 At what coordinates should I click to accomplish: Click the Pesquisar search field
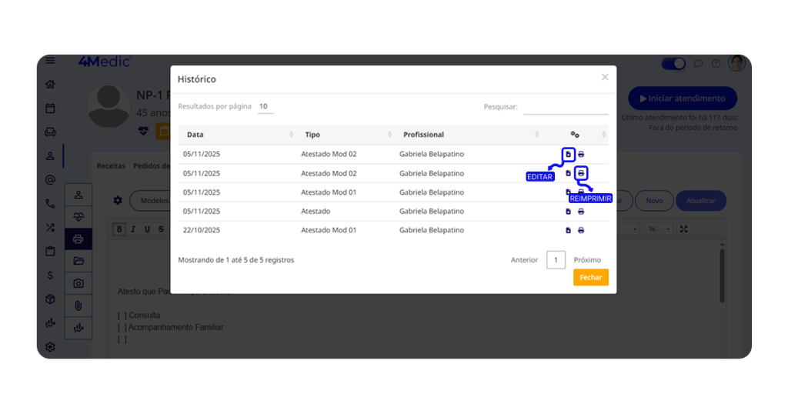pyautogui.click(x=566, y=107)
